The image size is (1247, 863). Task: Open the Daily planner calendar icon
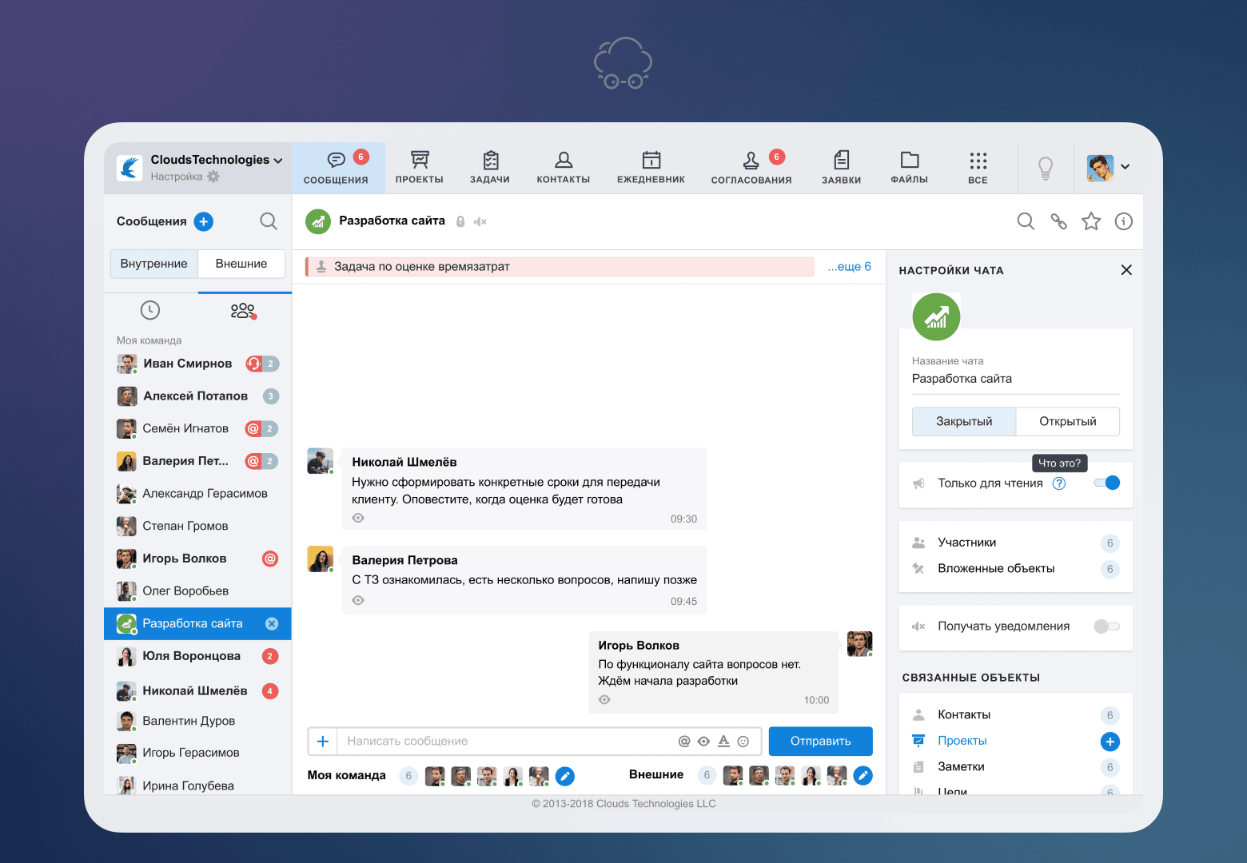651,161
